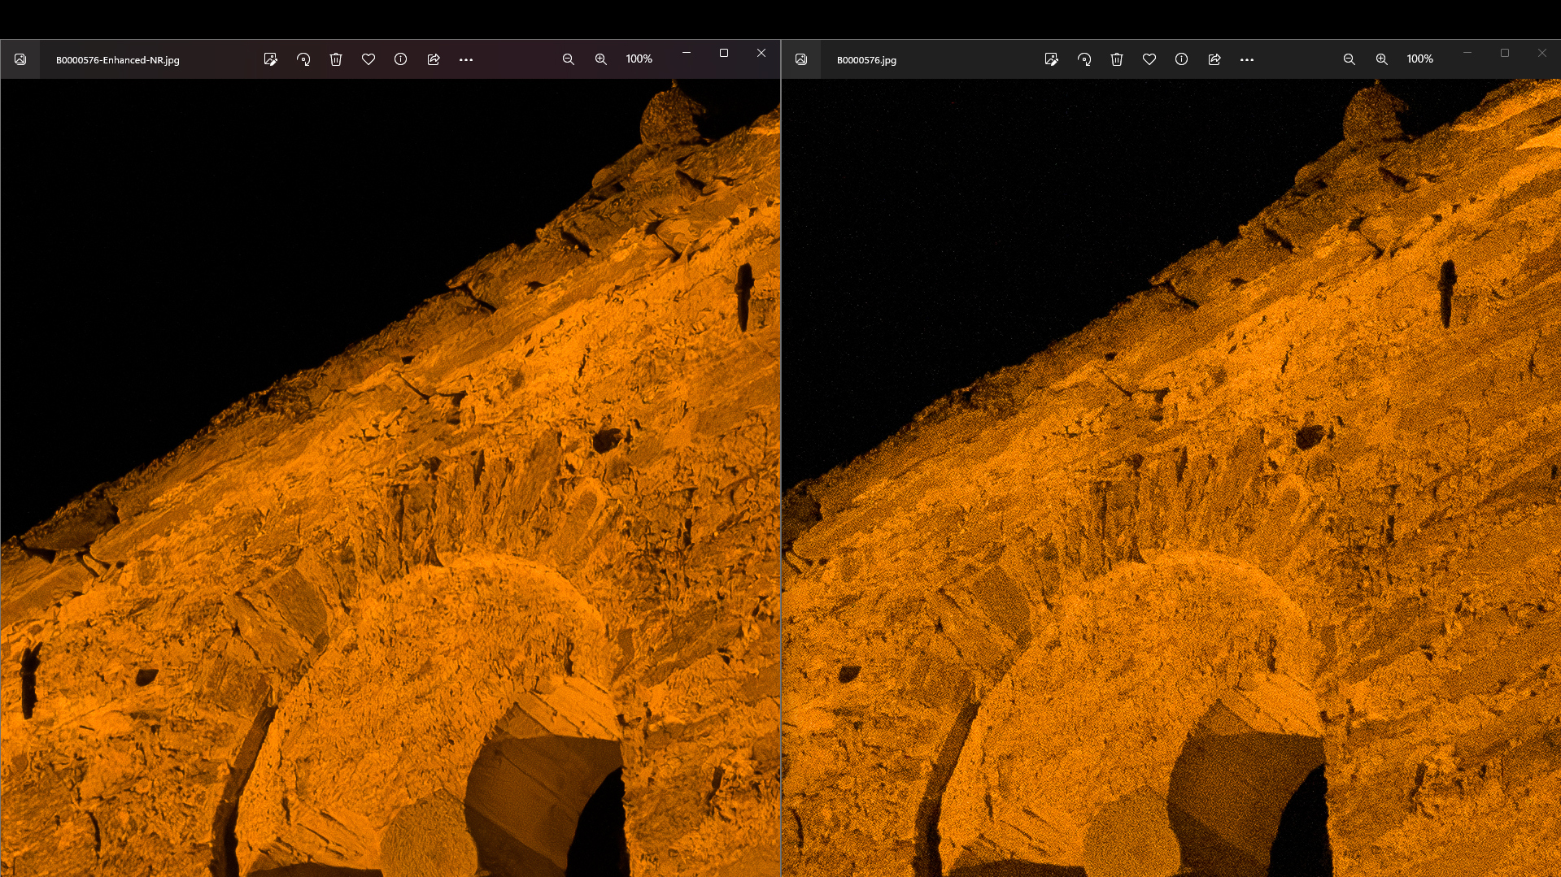Click the 100% zoom level in right window
The height and width of the screenshot is (877, 1561).
1419,59
